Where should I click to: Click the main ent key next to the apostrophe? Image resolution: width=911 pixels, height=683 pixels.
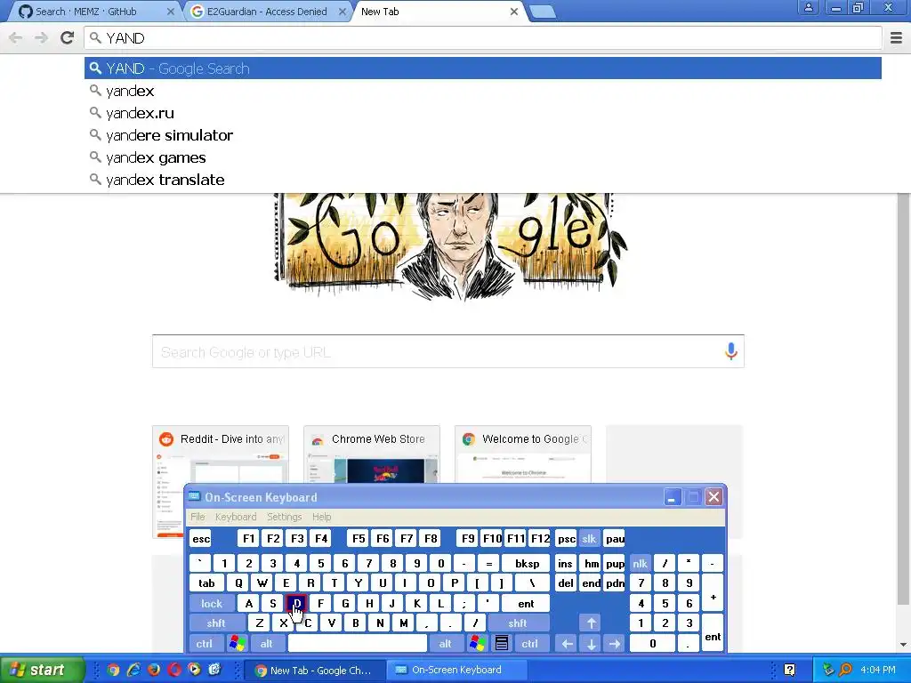coord(526,604)
